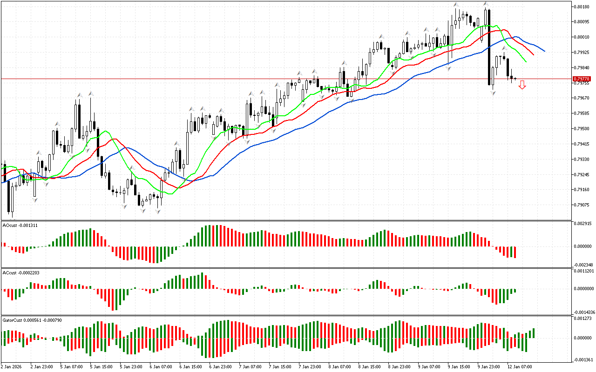
Task: Click the large black bearish candle near 9 Jan 23:00
Action: click(489, 46)
